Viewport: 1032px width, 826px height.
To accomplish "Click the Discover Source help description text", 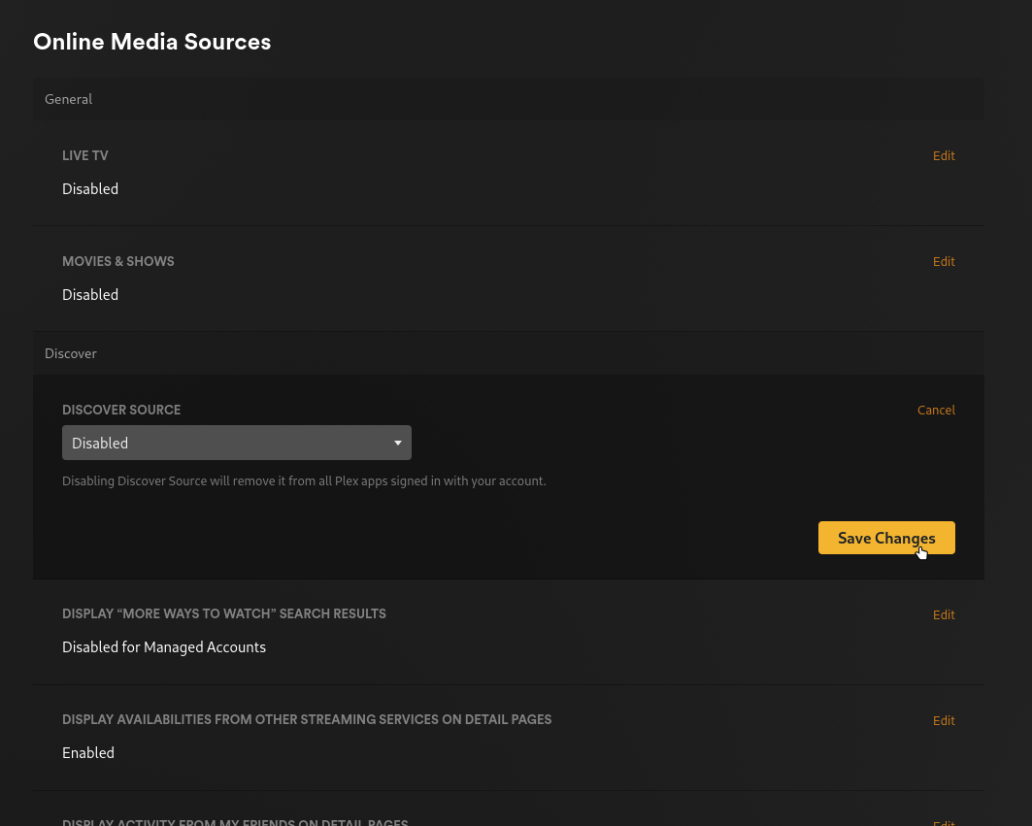I will coord(304,480).
